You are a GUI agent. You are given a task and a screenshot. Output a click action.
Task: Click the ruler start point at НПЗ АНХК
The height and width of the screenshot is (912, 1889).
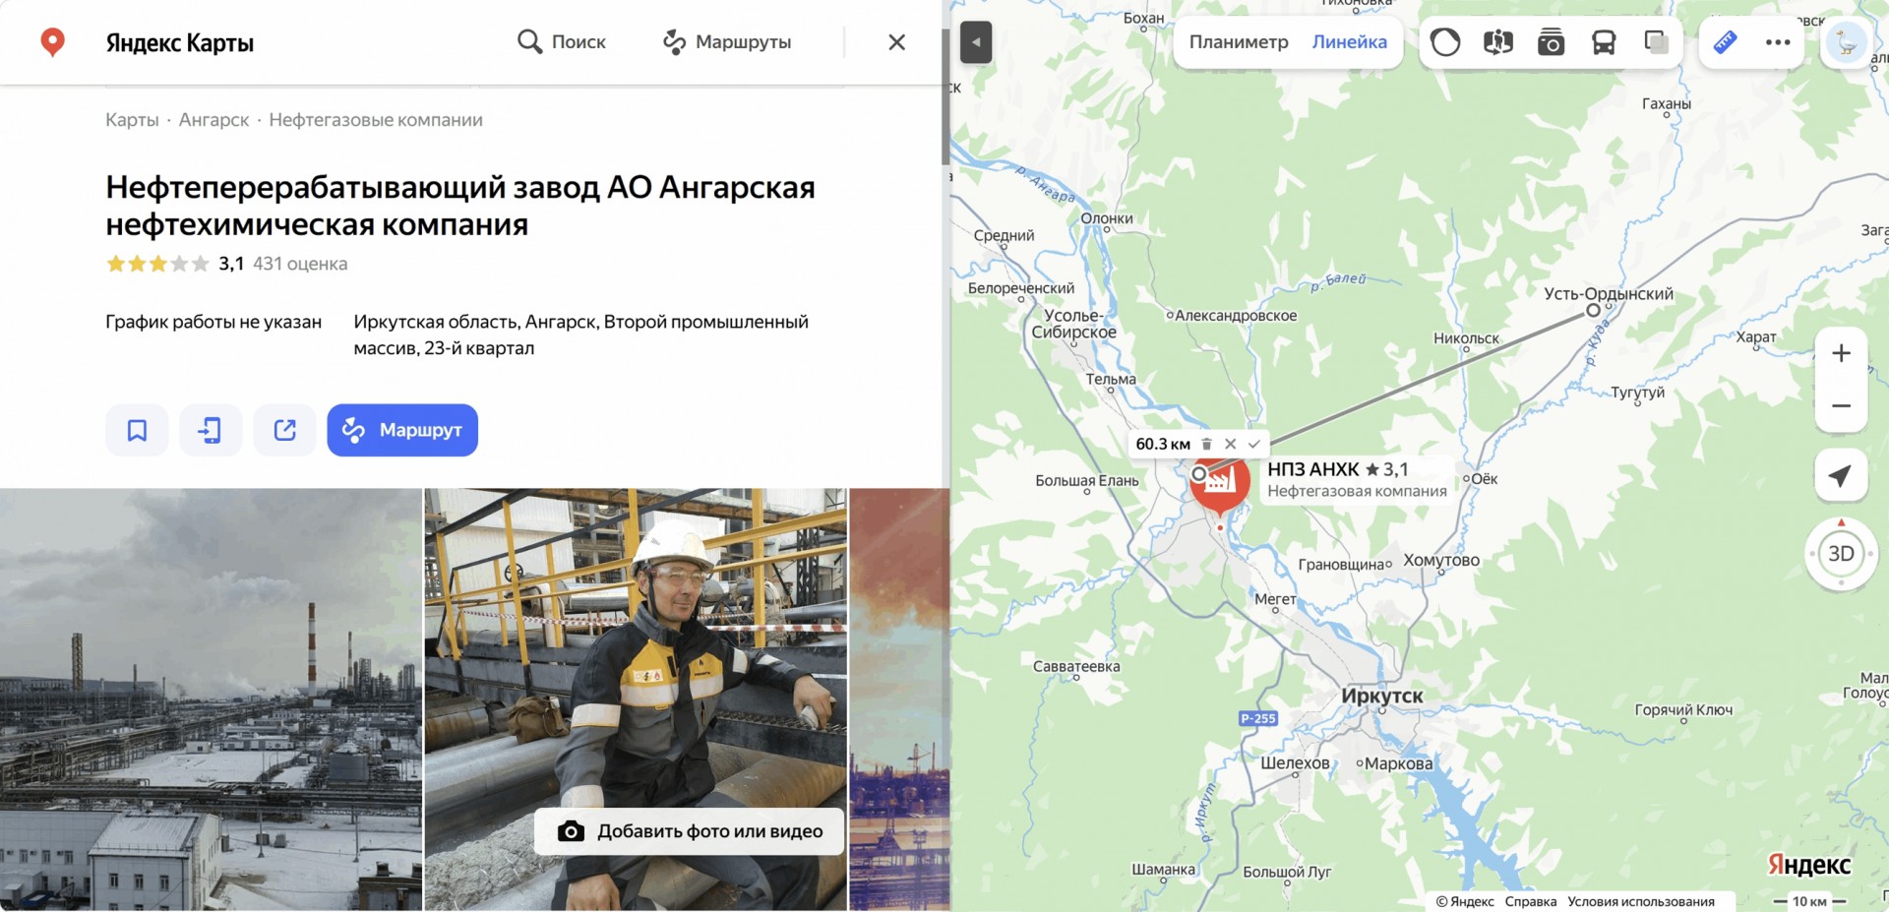[x=1198, y=474]
